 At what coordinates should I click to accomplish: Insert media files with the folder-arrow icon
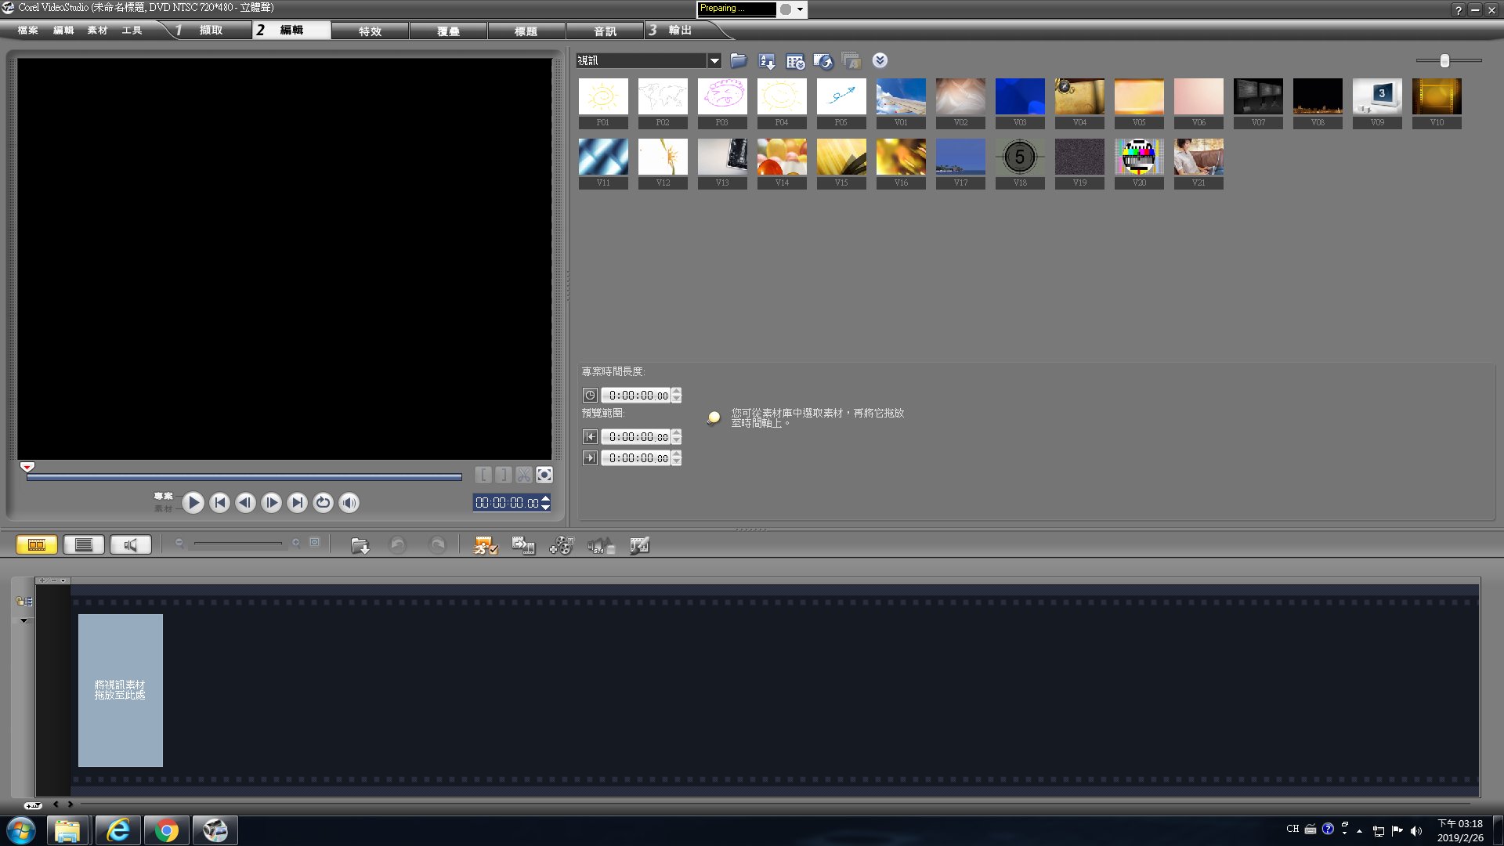pos(360,546)
